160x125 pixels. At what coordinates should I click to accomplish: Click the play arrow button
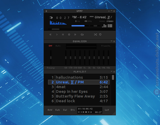click(x=57, y=35)
